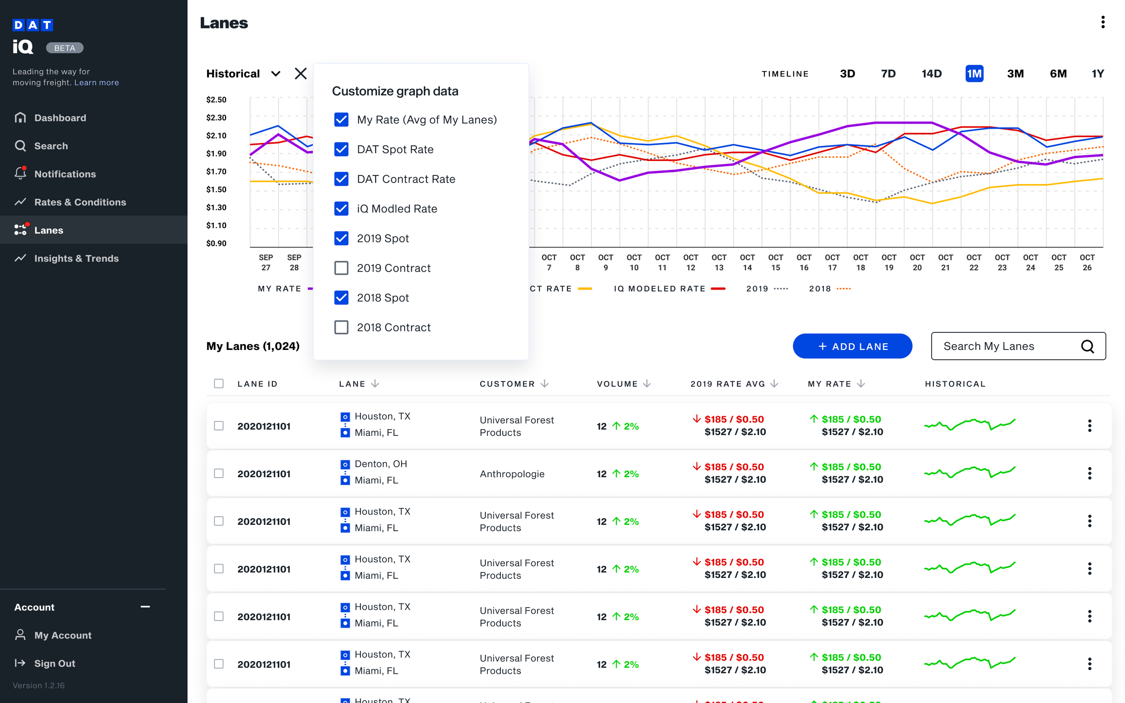Image resolution: width=1125 pixels, height=703 pixels.
Task: Open row menu for Anthropologie lane
Action: [1089, 473]
